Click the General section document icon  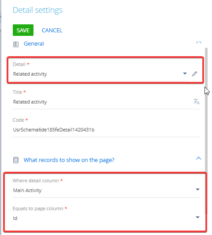click(x=16, y=44)
